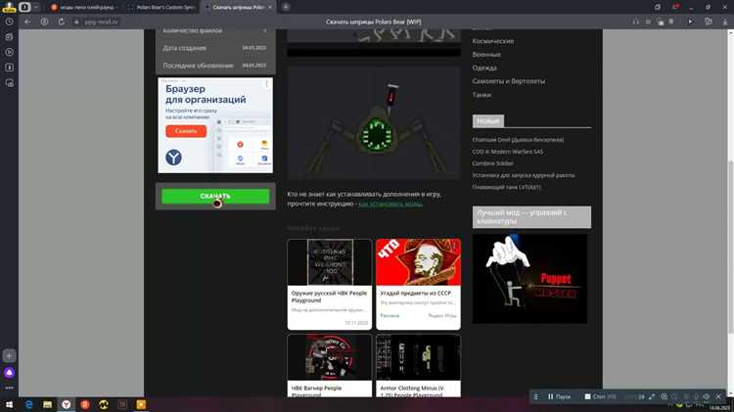
Task: Open the floating tank LVT(A)(1) link
Action: (x=506, y=187)
